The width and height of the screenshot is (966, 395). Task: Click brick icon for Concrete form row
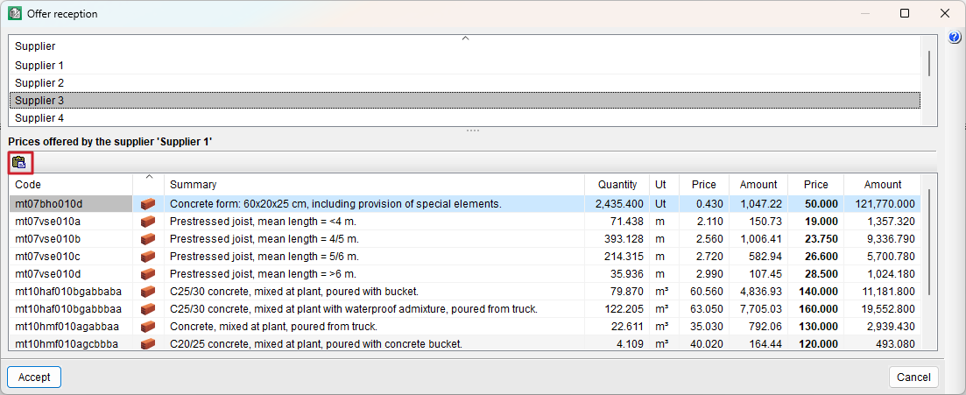point(148,204)
